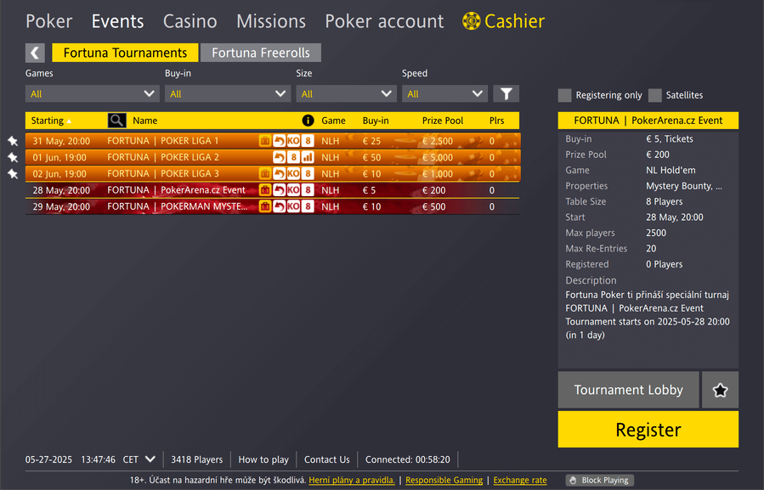This screenshot has height=490, width=764.
Task: Click the filter funnel icon
Action: point(506,93)
